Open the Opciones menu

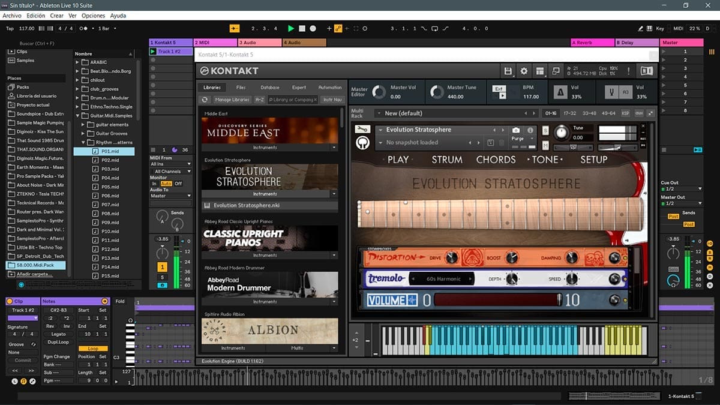coord(93,16)
